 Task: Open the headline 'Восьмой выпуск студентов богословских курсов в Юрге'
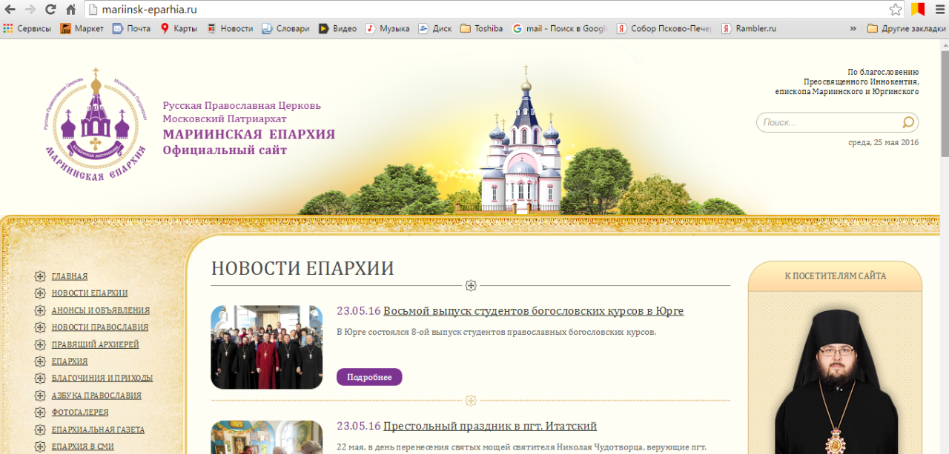(534, 311)
